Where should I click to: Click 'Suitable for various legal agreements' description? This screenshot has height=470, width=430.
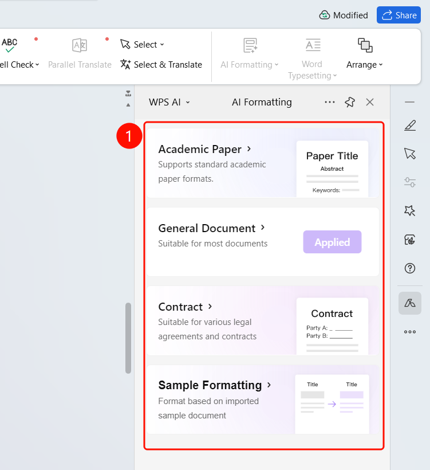[207, 329]
